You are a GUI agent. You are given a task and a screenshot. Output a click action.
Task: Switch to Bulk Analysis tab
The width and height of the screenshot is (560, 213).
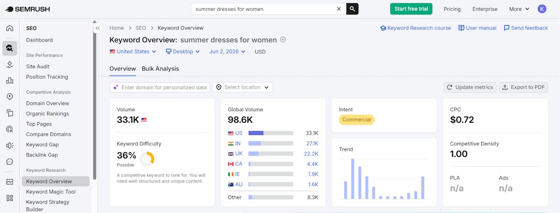coord(161,69)
